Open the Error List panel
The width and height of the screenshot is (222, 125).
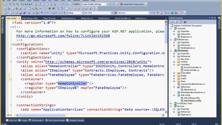tap(11, 120)
